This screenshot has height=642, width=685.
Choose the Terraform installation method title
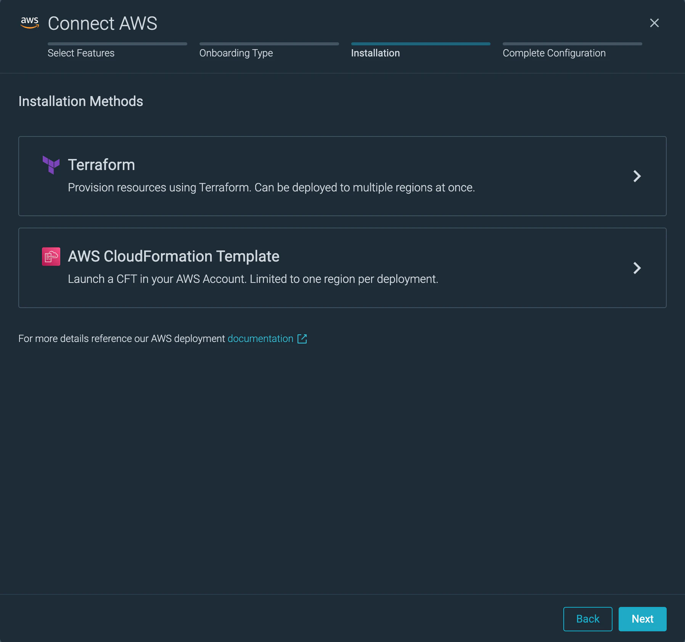(101, 165)
